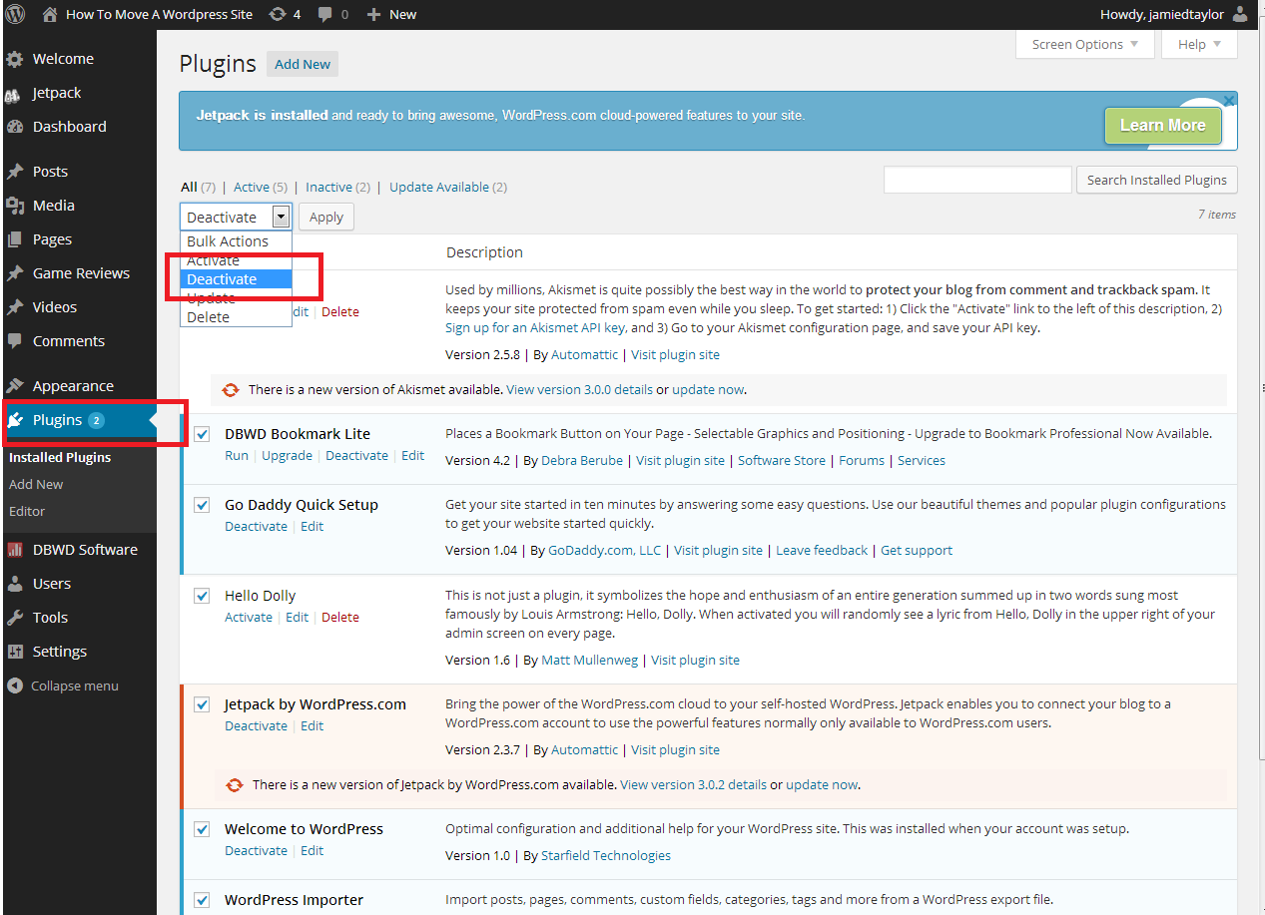Click the plugin search text field

pyautogui.click(x=977, y=181)
